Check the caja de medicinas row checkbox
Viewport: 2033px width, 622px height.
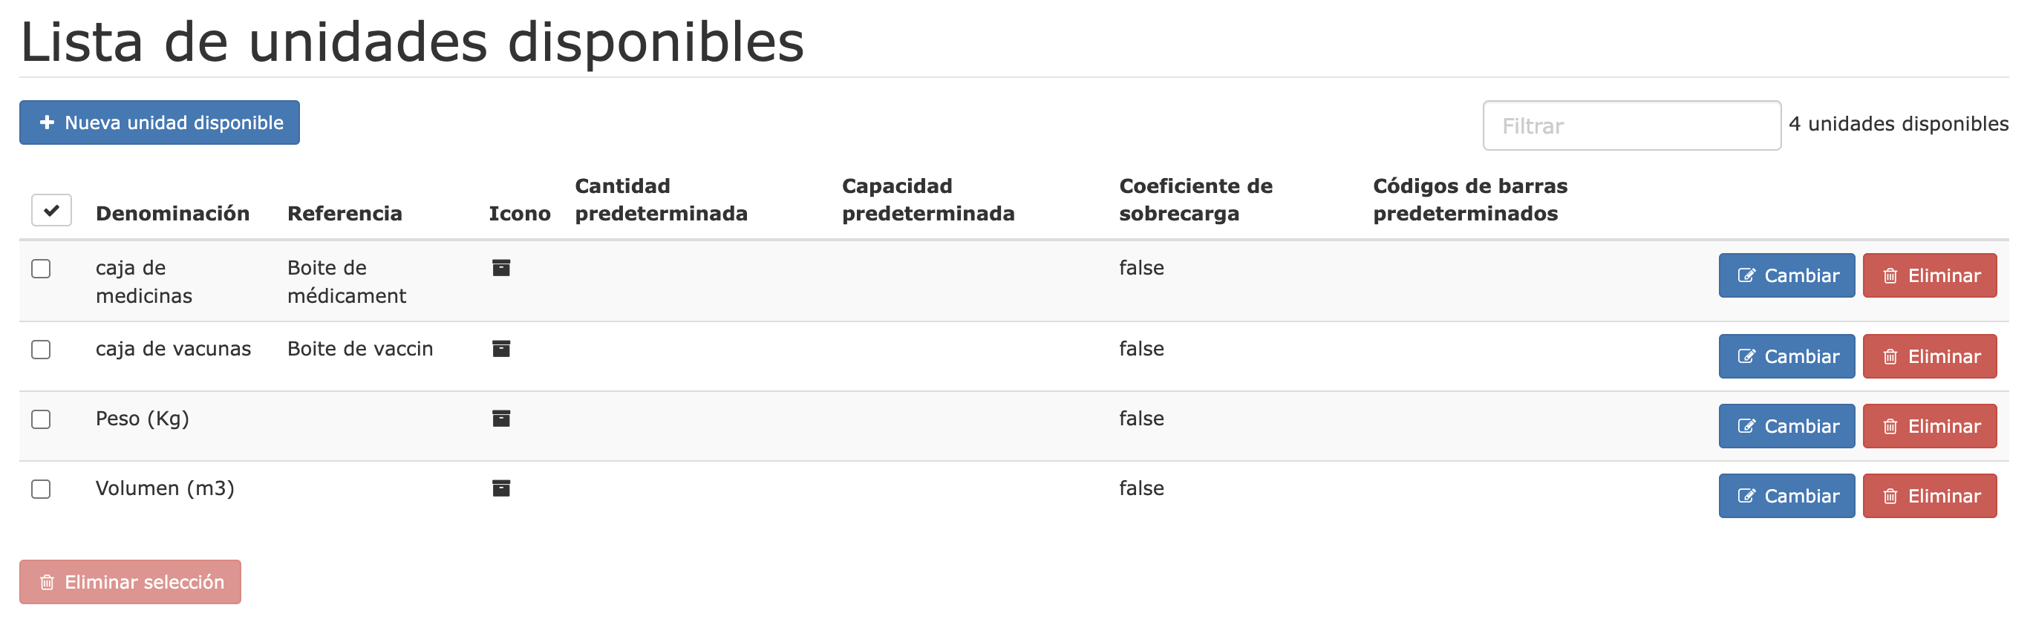click(41, 269)
